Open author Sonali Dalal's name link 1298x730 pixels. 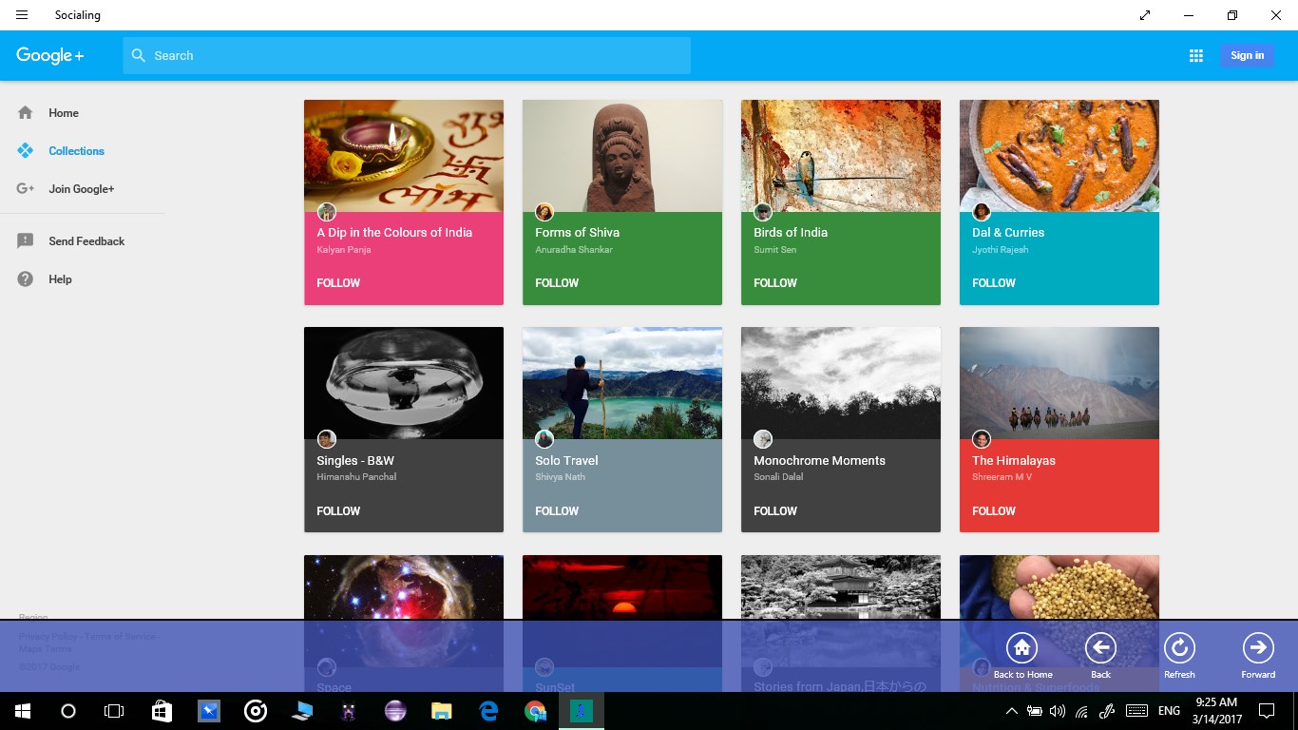[x=778, y=477]
